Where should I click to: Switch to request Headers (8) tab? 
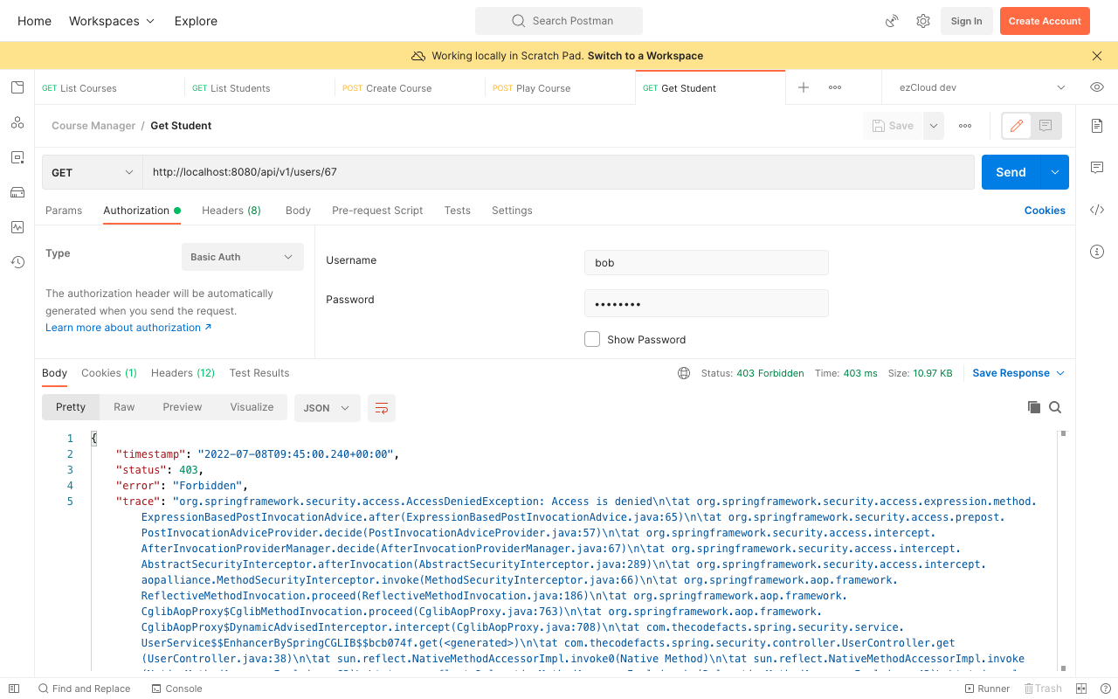tap(231, 211)
